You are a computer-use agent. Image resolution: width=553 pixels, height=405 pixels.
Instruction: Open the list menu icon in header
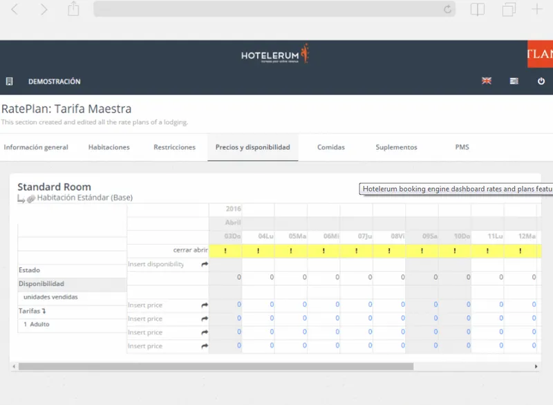pos(514,82)
